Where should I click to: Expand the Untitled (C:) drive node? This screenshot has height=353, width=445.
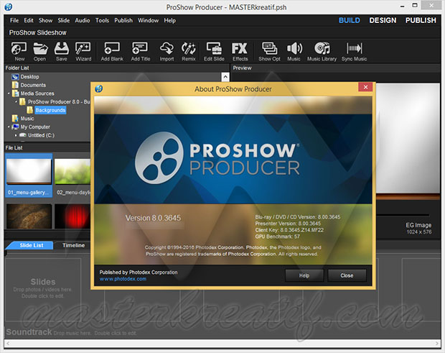[16, 135]
